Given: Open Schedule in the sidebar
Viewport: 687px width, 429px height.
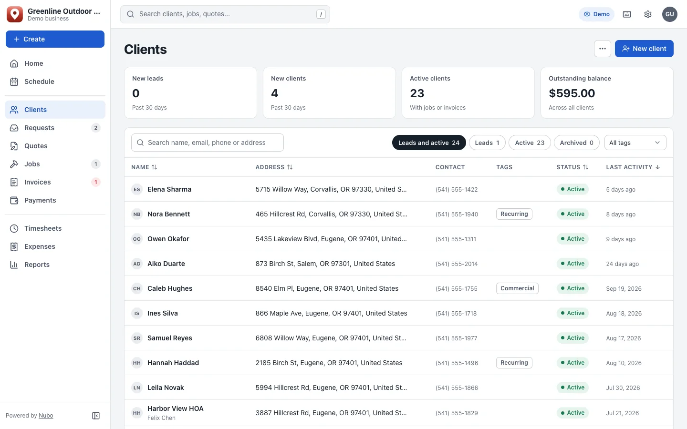Looking at the screenshot, I should (x=55, y=82).
